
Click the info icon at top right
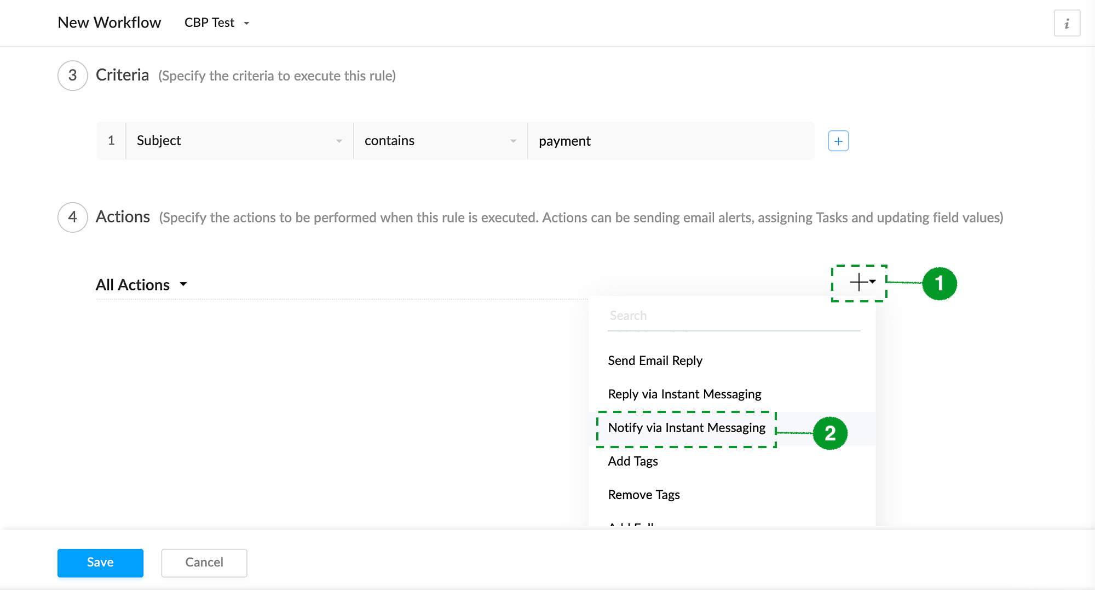click(x=1067, y=24)
